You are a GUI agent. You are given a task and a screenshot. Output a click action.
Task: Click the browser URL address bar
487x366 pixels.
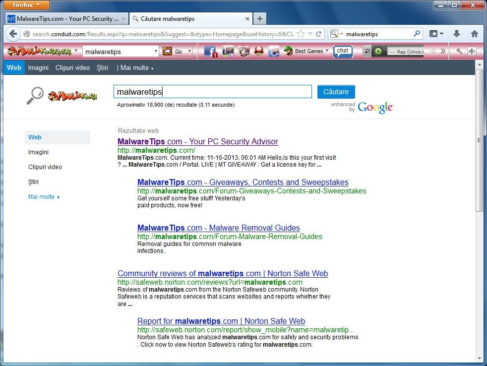click(x=163, y=34)
